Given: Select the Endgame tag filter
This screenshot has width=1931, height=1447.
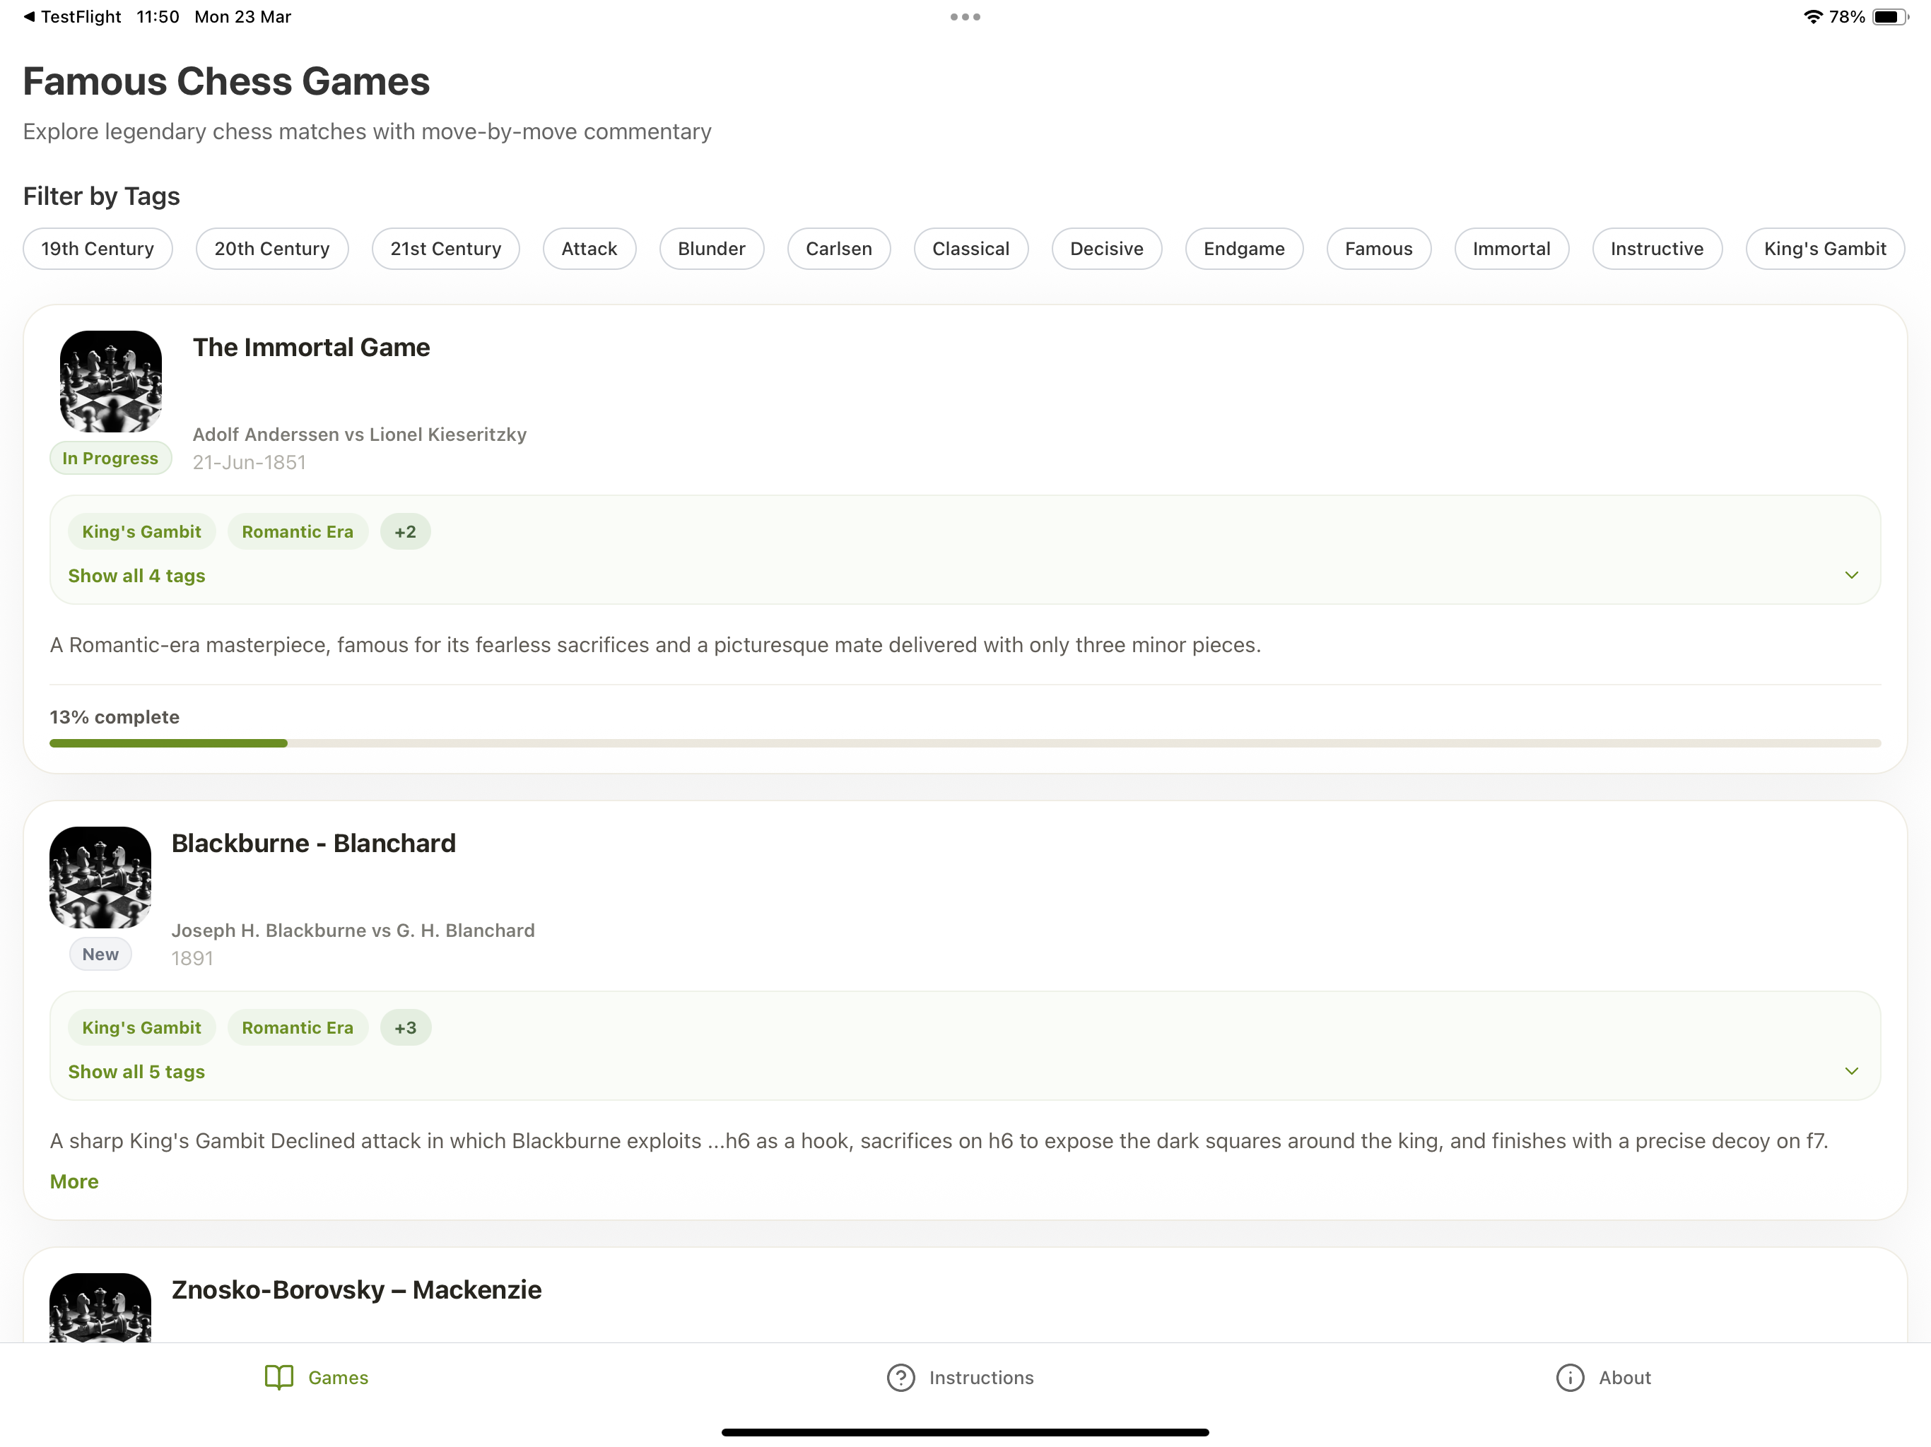Looking at the screenshot, I should tap(1244, 249).
